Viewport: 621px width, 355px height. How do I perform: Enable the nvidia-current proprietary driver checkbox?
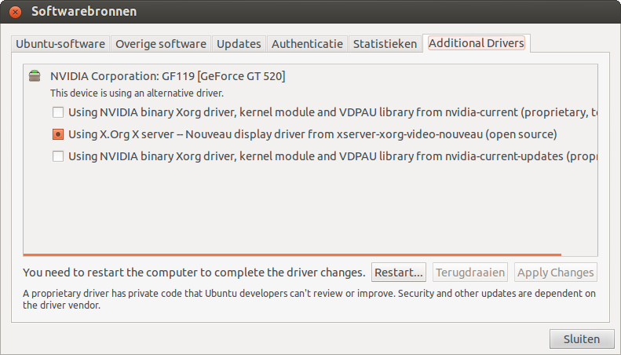(x=58, y=112)
